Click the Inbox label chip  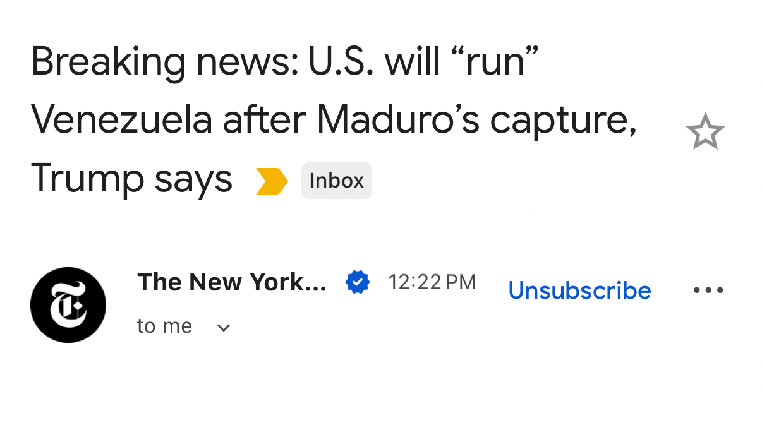tap(336, 181)
